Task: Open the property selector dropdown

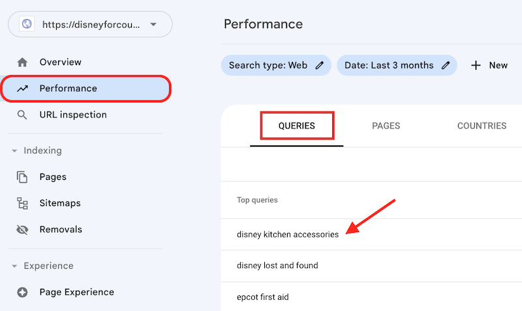Action: (x=153, y=25)
